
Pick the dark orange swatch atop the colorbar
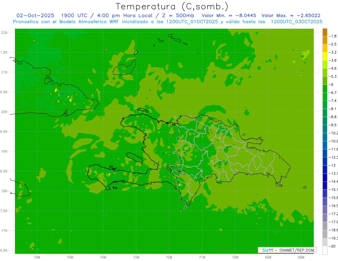point(325,32)
